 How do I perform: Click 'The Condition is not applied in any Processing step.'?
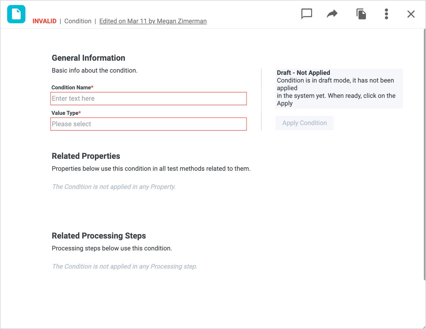pos(125,266)
